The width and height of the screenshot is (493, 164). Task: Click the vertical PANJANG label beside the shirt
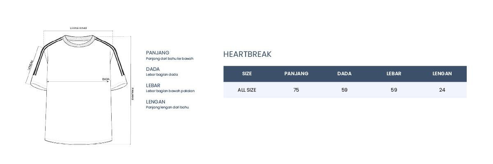(133, 97)
